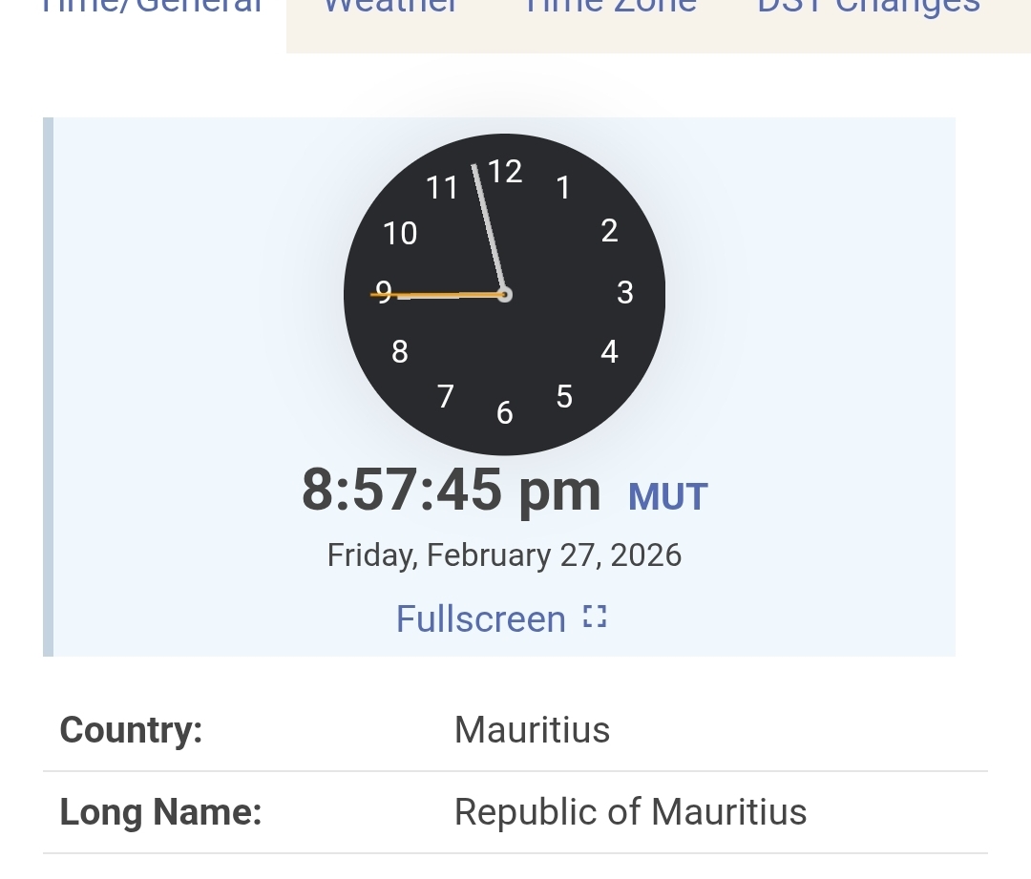Image resolution: width=1031 pixels, height=879 pixels.
Task: Click the Long Name label
Action: tap(160, 812)
